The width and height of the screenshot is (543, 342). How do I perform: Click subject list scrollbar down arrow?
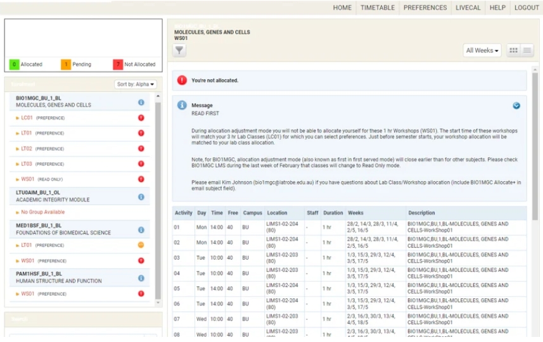click(x=158, y=303)
